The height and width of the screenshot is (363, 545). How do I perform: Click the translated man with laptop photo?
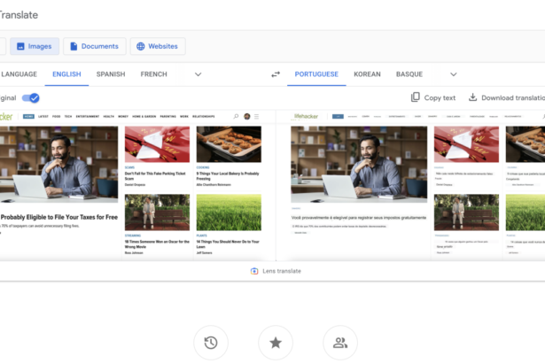359,165
